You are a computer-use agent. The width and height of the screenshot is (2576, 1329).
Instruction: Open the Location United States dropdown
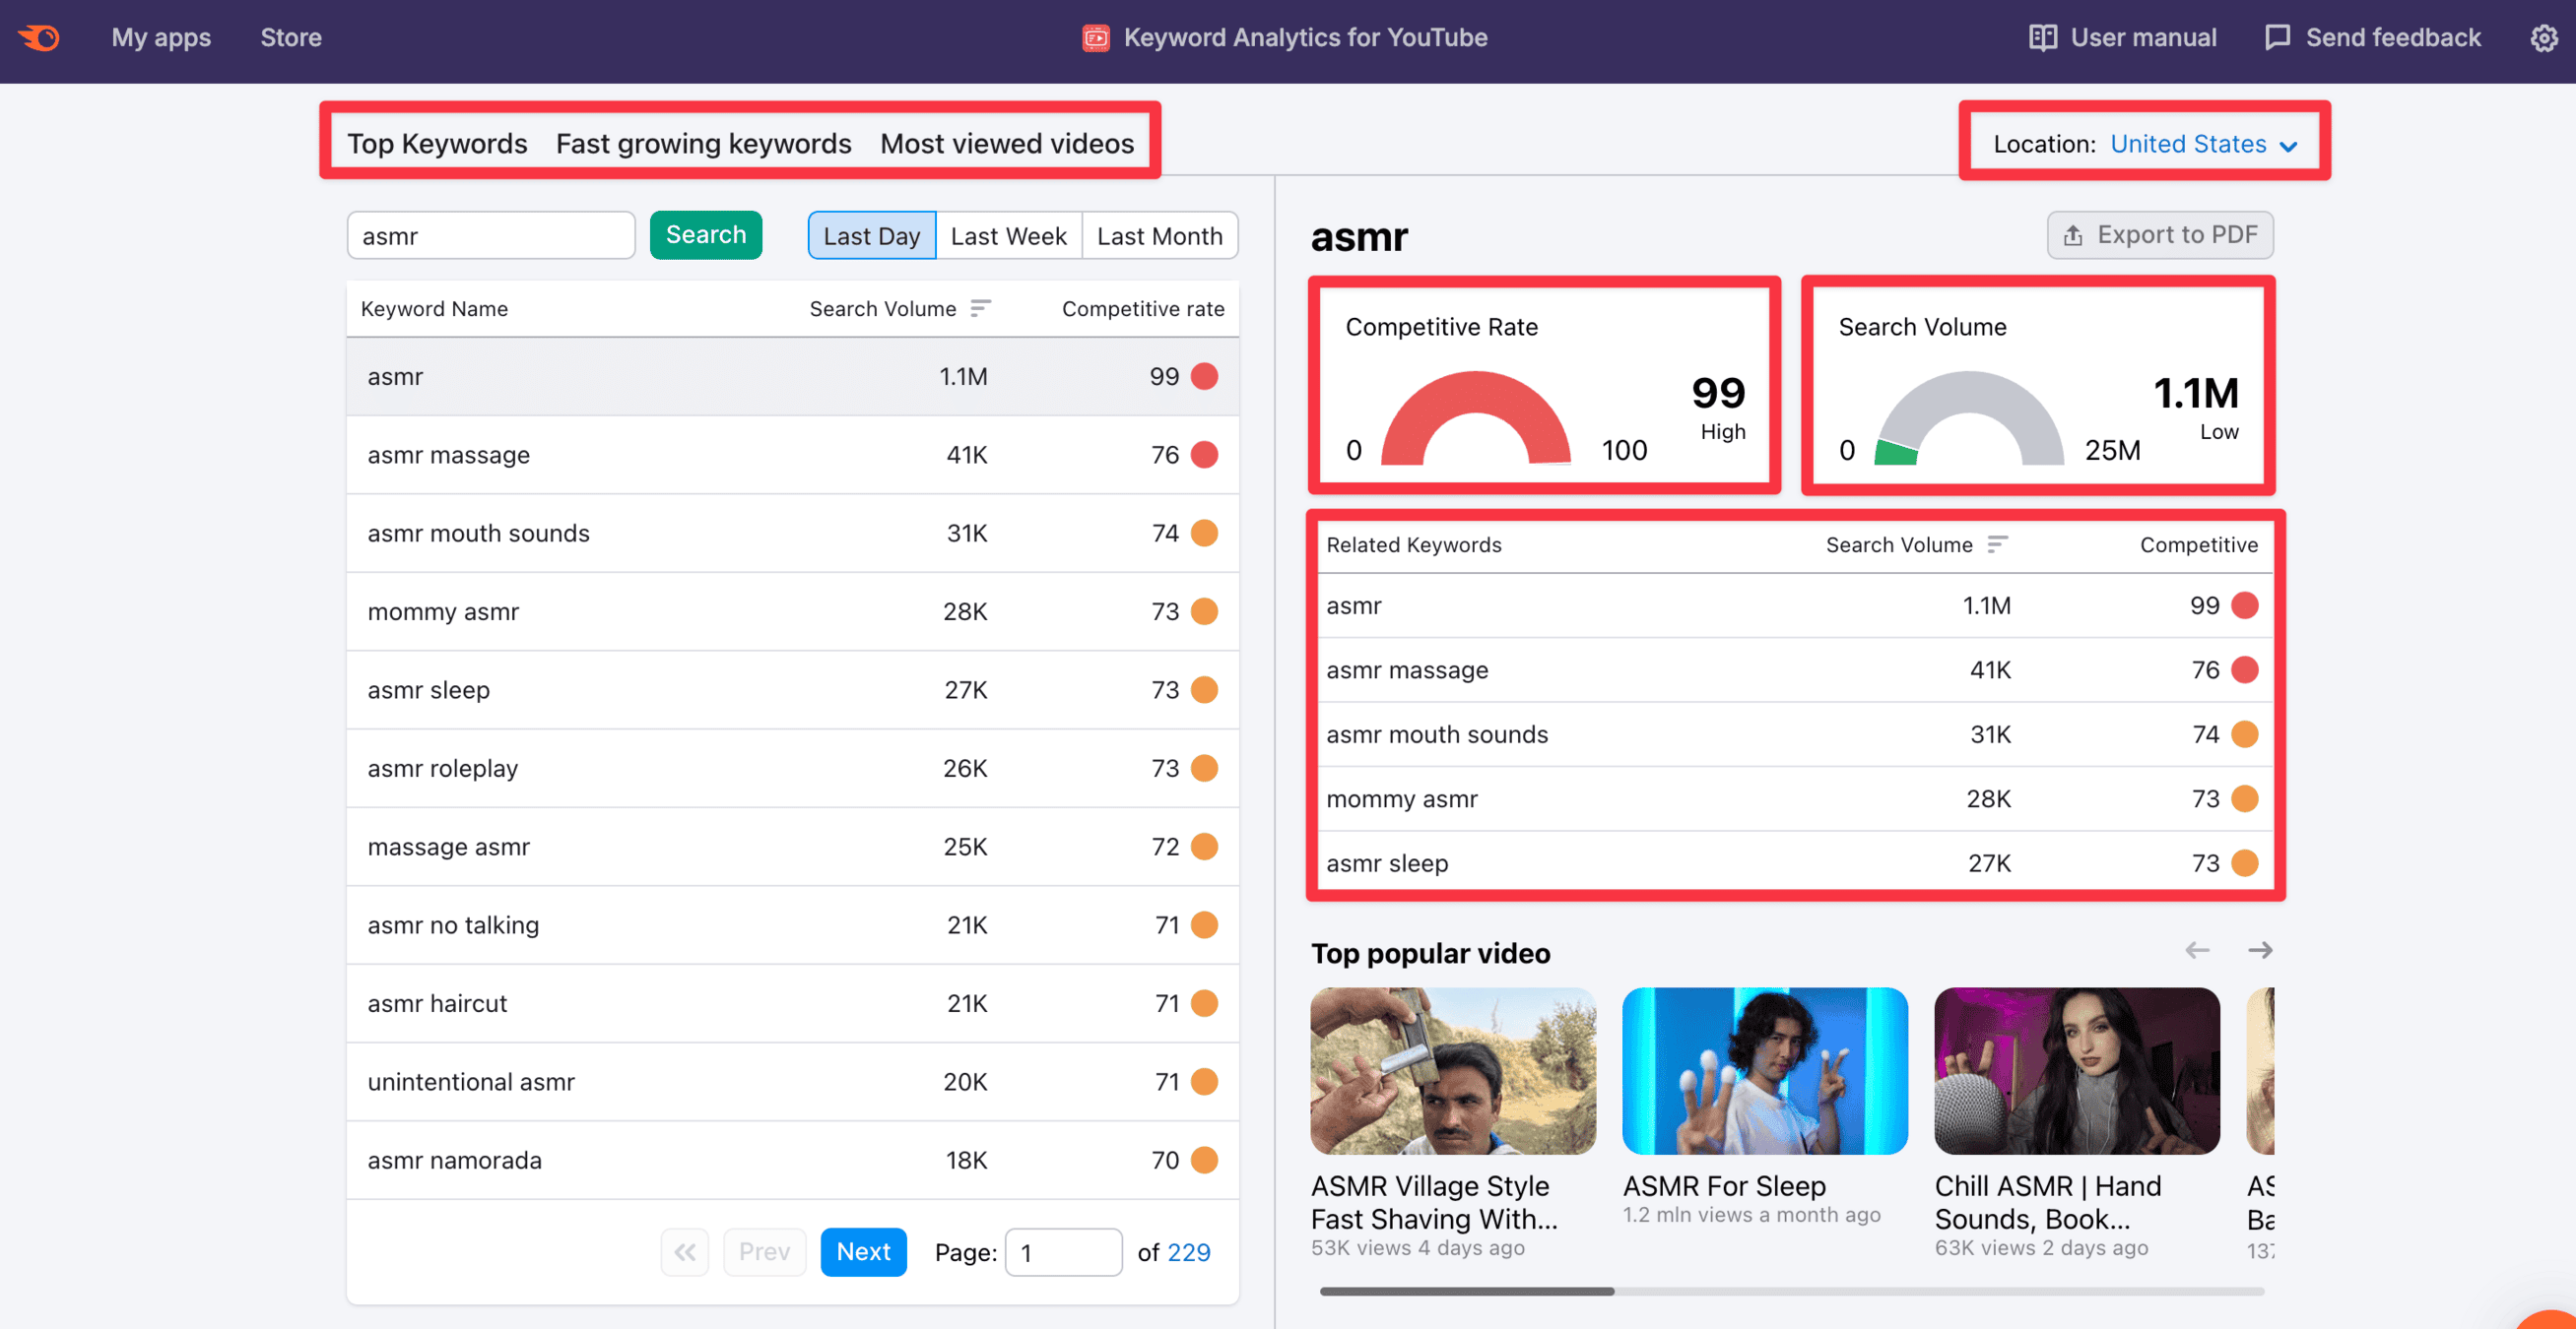pos(2203,144)
